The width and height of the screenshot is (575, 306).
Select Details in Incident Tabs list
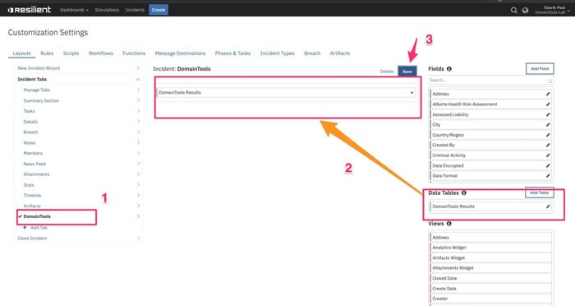tap(30, 122)
